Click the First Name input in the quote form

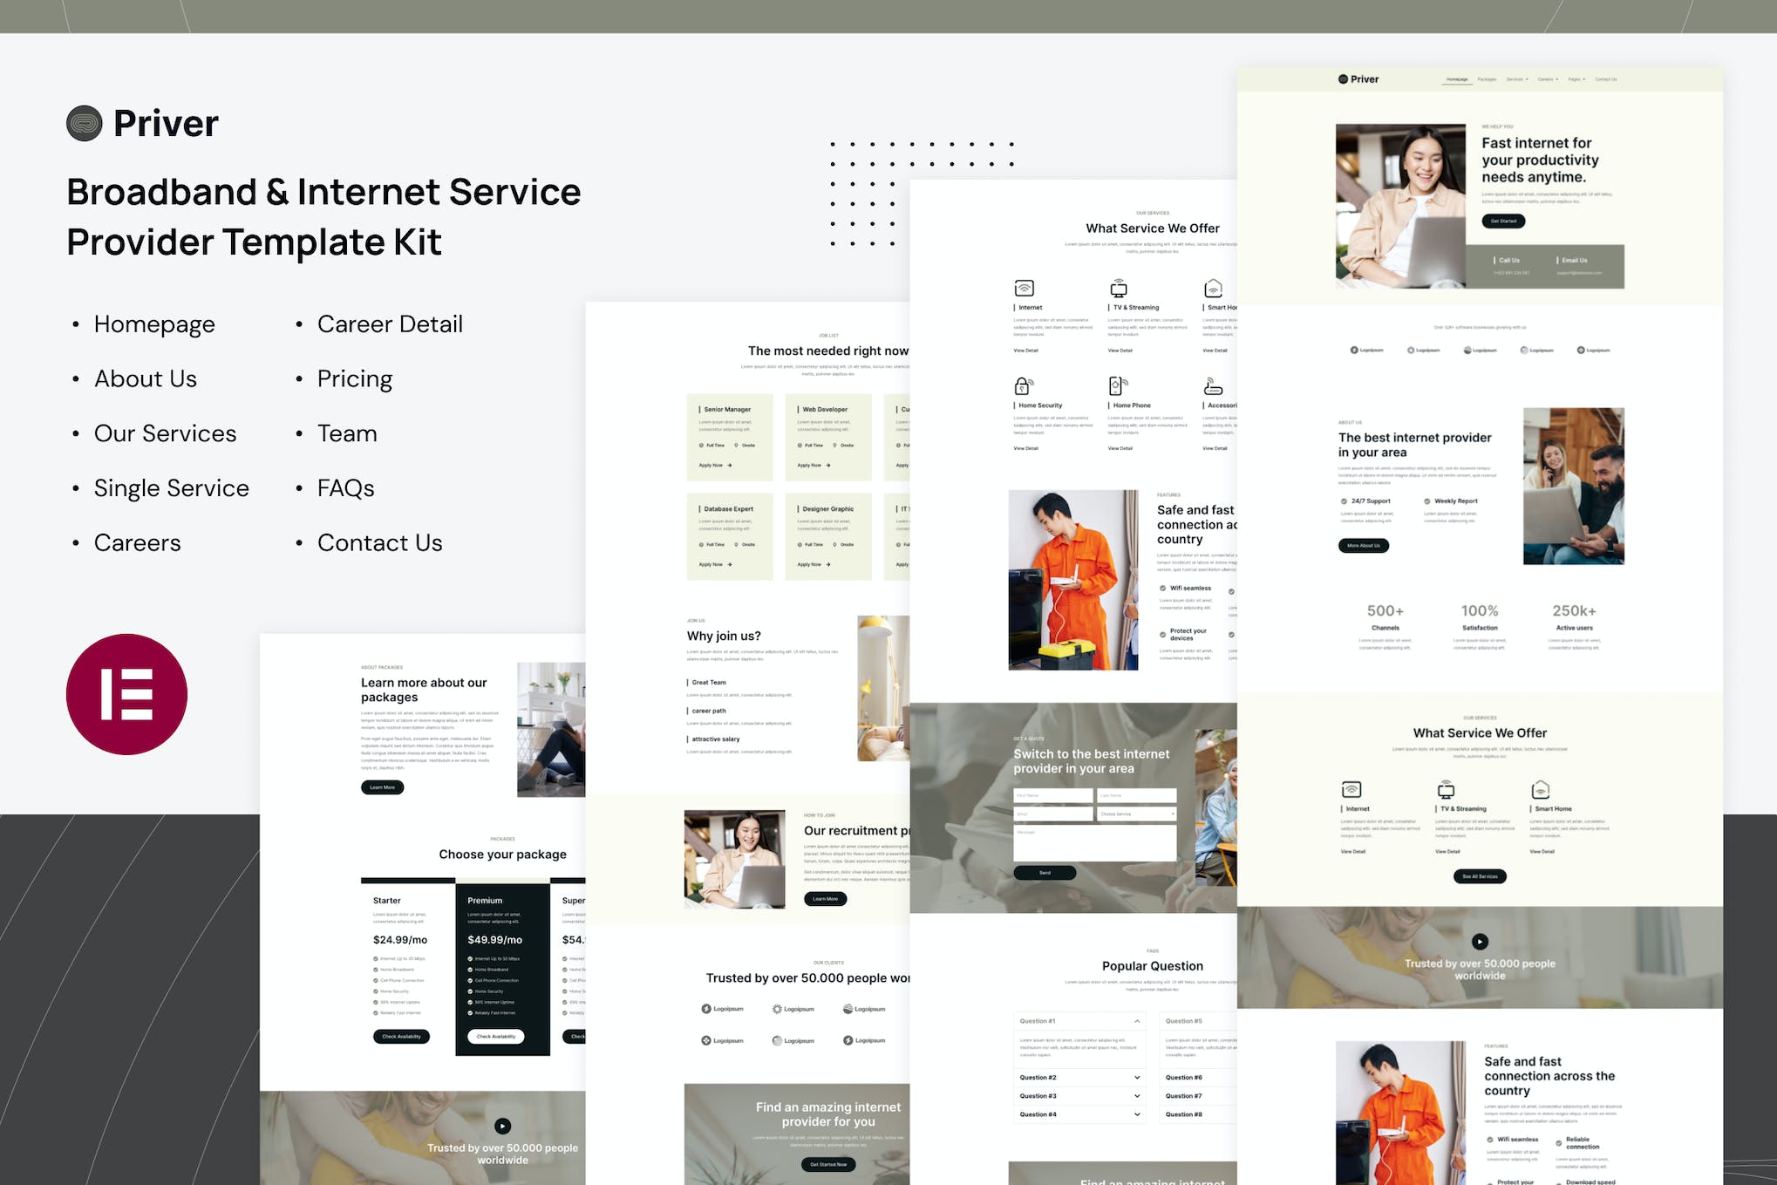pyautogui.click(x=1052, y=795)
